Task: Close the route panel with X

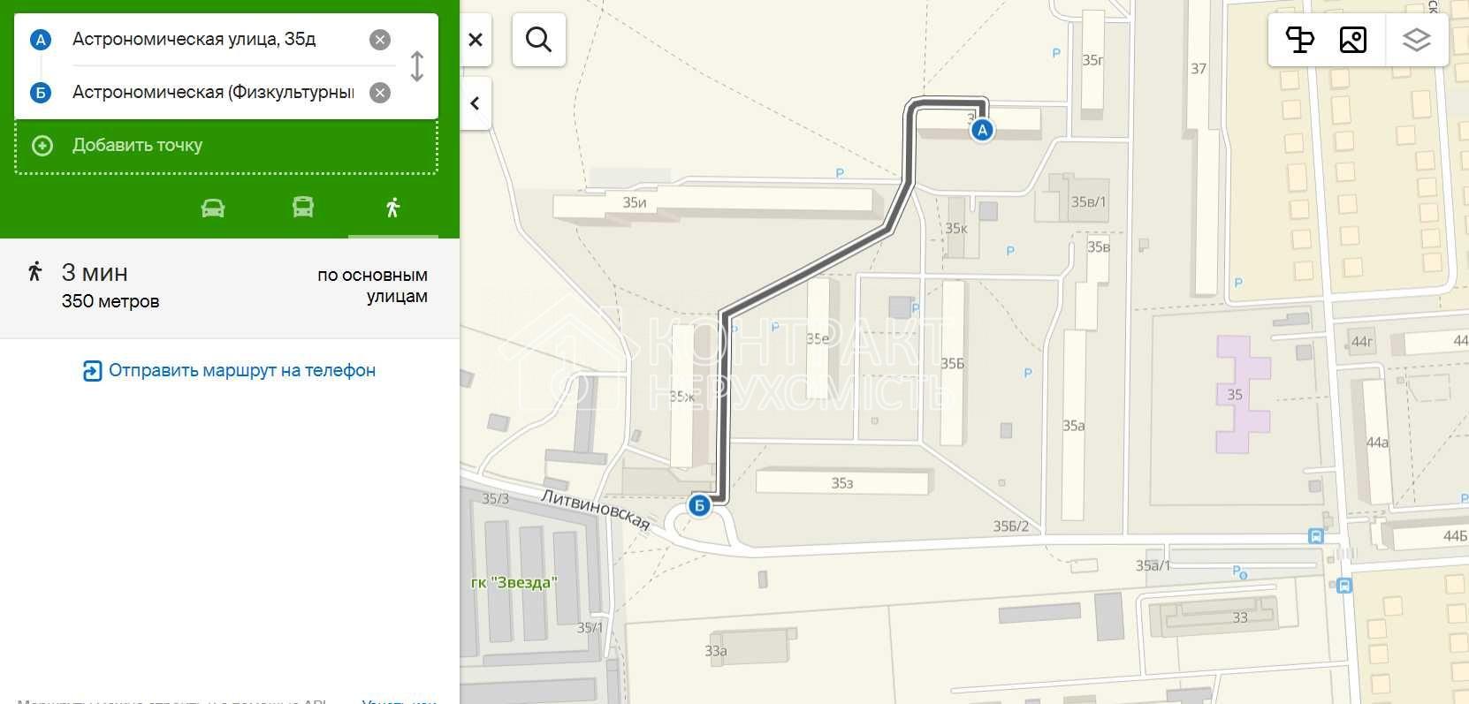Action: click(476, 39)
